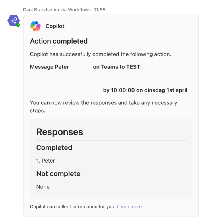Click 'You can now review the responses' text
This screenshot has height=223, width=206.
click(x=104, y=103)
